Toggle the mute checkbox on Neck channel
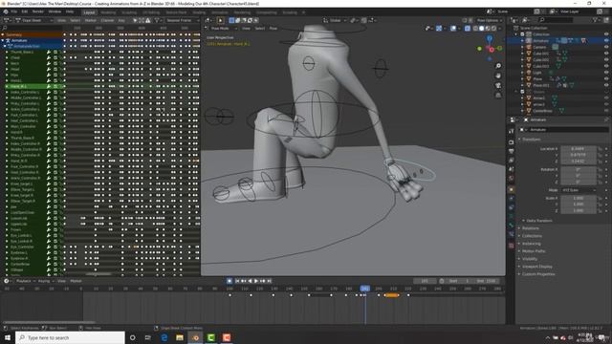The height and width of the screenshot is (344, 612). [x=55, y=64]
